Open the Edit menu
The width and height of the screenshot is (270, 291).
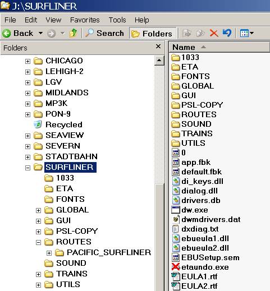coord(31,20)
